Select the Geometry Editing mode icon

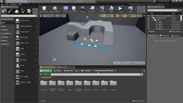(x=29, y=11)
